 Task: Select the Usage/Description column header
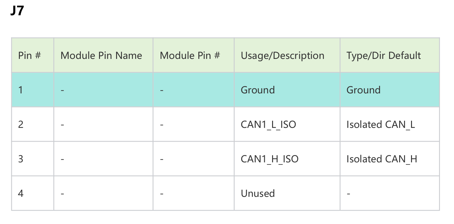282,56
